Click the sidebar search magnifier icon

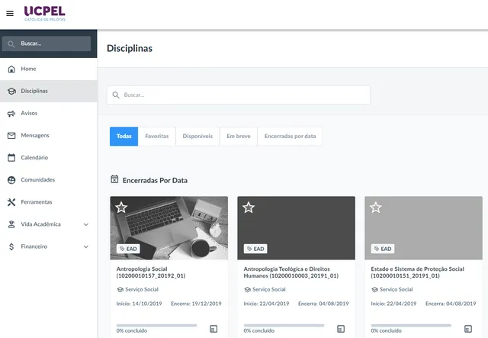click(11, 44)
